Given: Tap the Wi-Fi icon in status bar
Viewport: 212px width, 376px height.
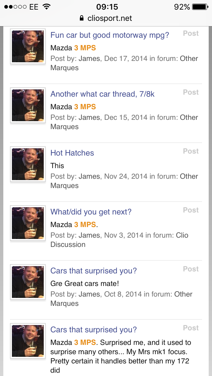Looking at the screenshot, I should 47,7.
